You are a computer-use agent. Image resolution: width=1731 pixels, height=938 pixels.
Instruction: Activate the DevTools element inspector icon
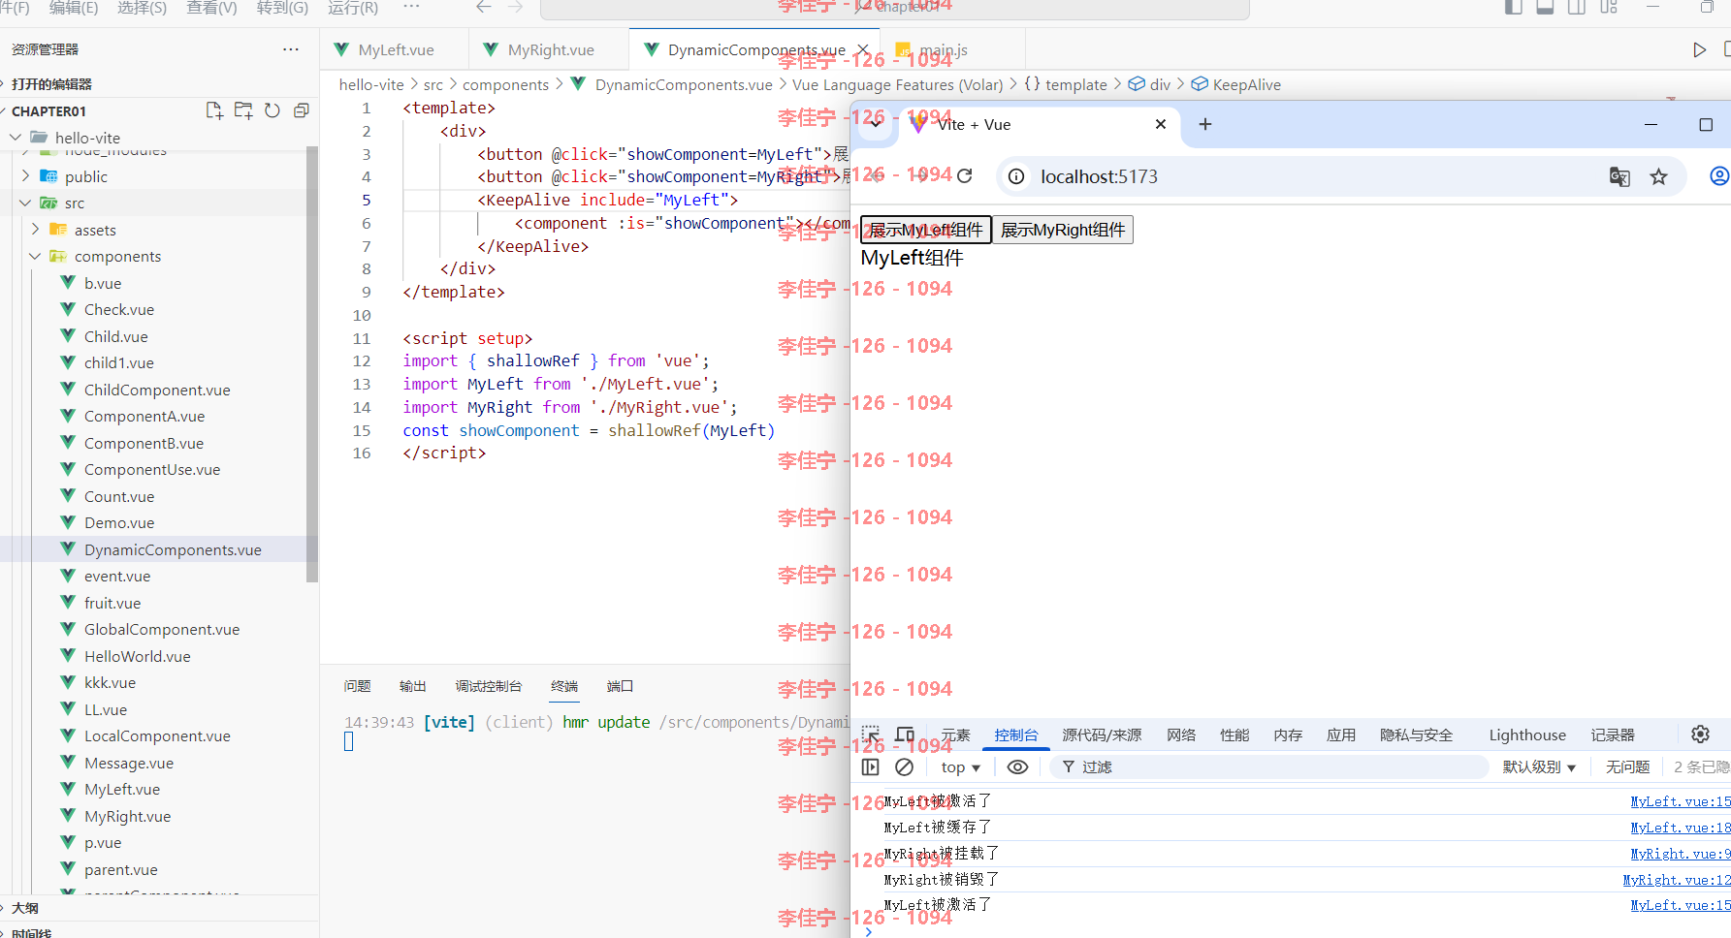871,735
